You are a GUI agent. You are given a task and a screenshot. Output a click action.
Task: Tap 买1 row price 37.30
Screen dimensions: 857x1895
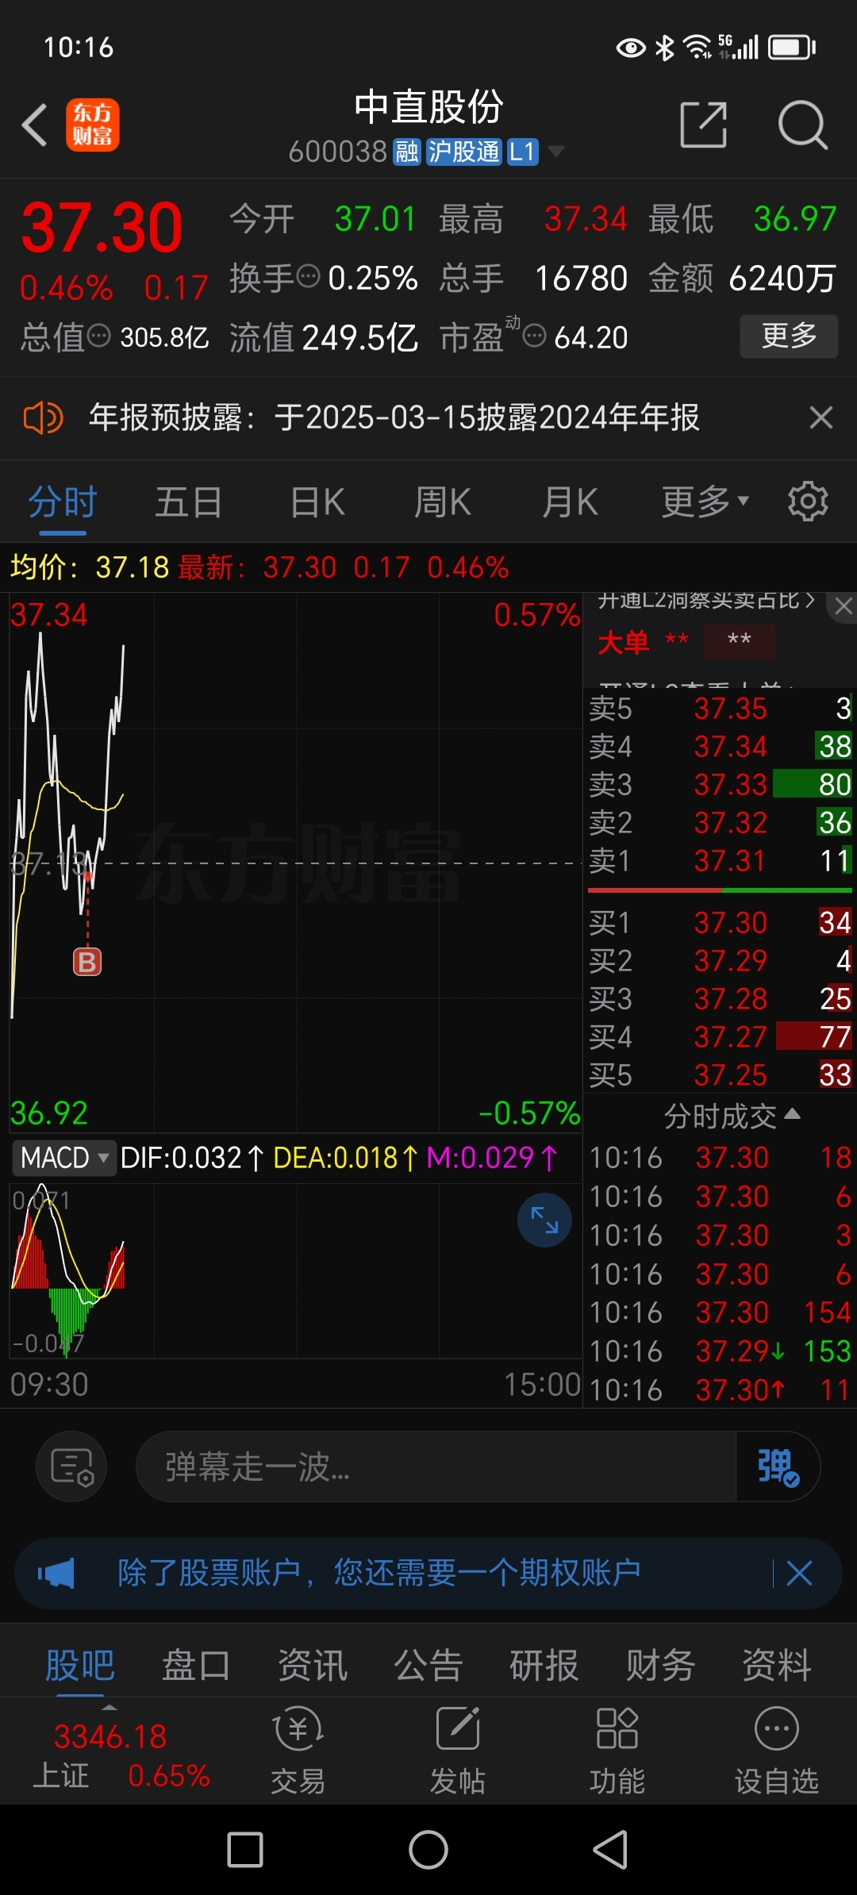point(730,922)
